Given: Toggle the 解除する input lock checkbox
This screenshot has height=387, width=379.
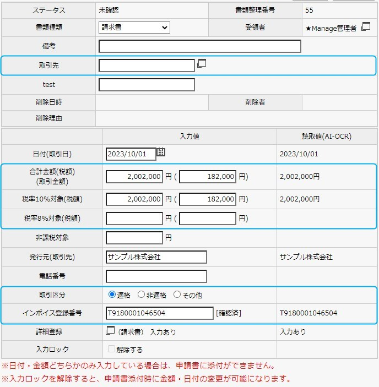Looking at the screenshot, I should click(111, 349).
